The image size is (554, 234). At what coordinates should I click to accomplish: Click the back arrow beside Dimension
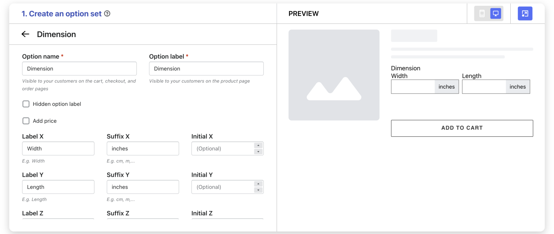(x=25, y=34)
